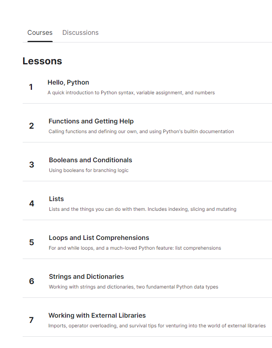Click the description mentioning list comprehensions
The height and width of the screenshot is (348, 272).
pyautogui.click(x=135, y=248)
